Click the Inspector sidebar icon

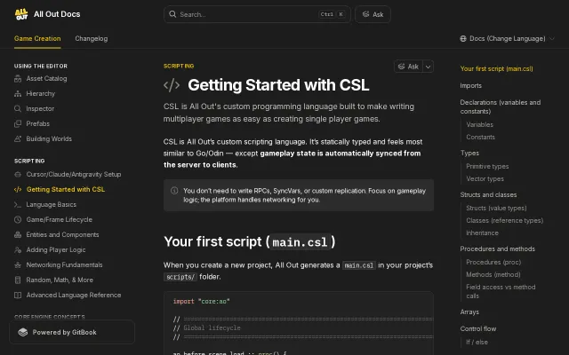[18, 108]
